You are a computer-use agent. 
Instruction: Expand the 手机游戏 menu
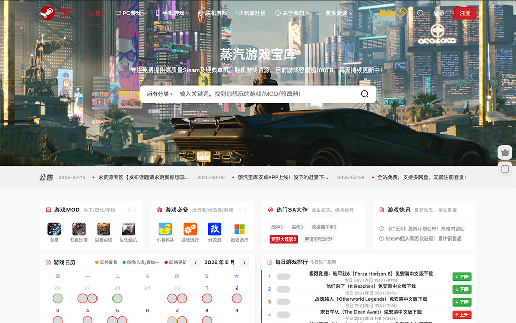pos(172,13)
